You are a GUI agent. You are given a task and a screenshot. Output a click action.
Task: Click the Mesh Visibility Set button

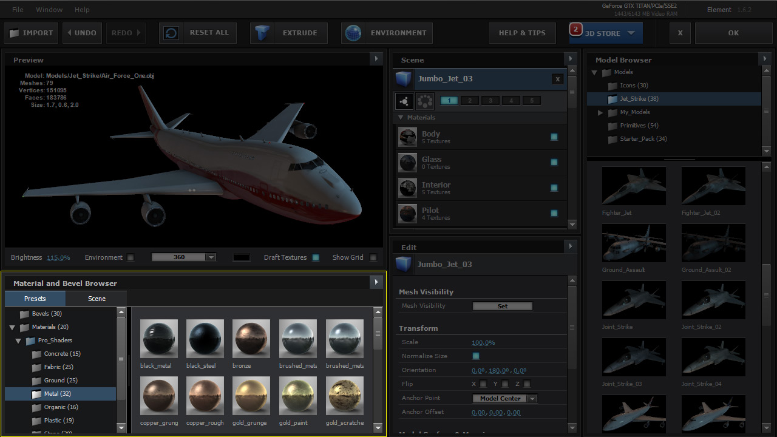click(502, 306)
